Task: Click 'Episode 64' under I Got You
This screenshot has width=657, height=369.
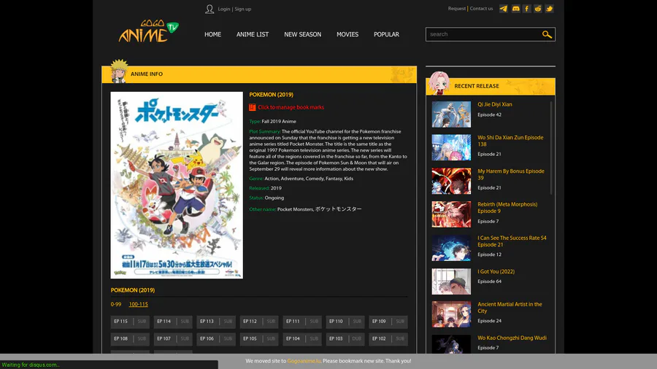Action: click(x=489, y=281)
